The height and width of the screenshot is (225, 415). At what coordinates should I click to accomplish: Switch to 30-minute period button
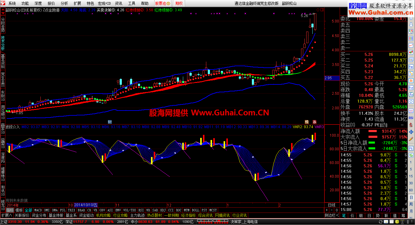click(x=411, y=183)
